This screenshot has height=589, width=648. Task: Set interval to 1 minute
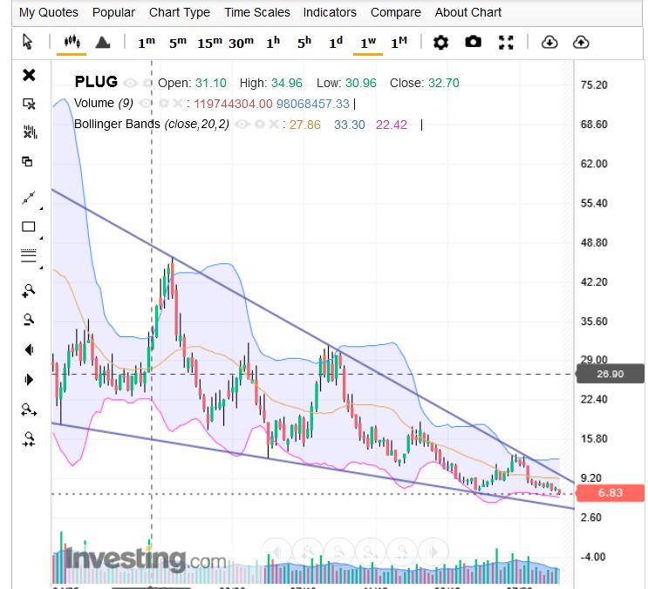[x=147, y=42]
